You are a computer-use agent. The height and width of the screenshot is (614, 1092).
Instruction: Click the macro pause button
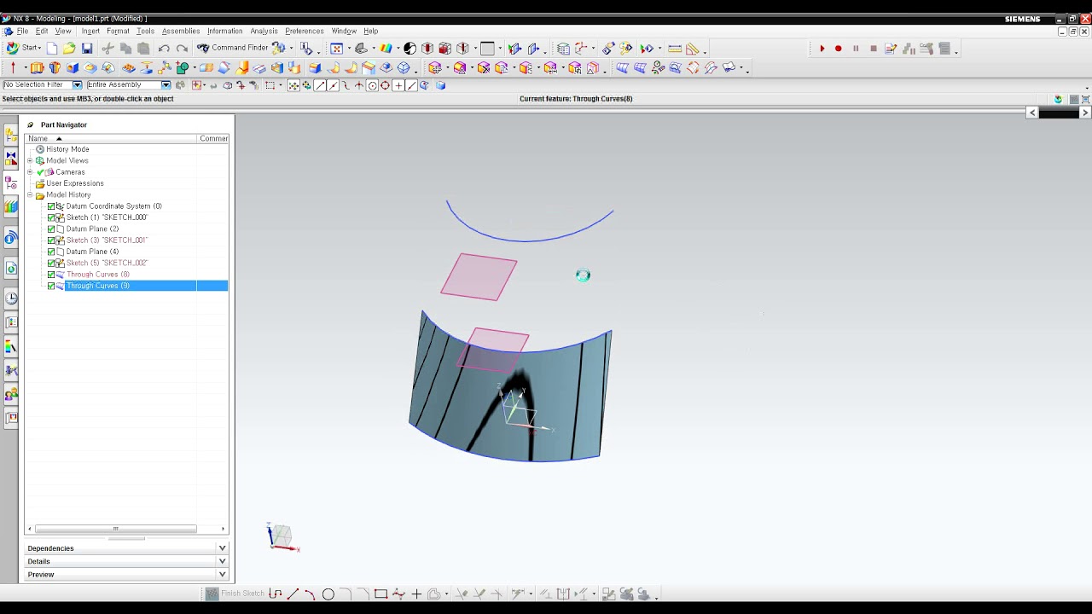pos(856,49)
